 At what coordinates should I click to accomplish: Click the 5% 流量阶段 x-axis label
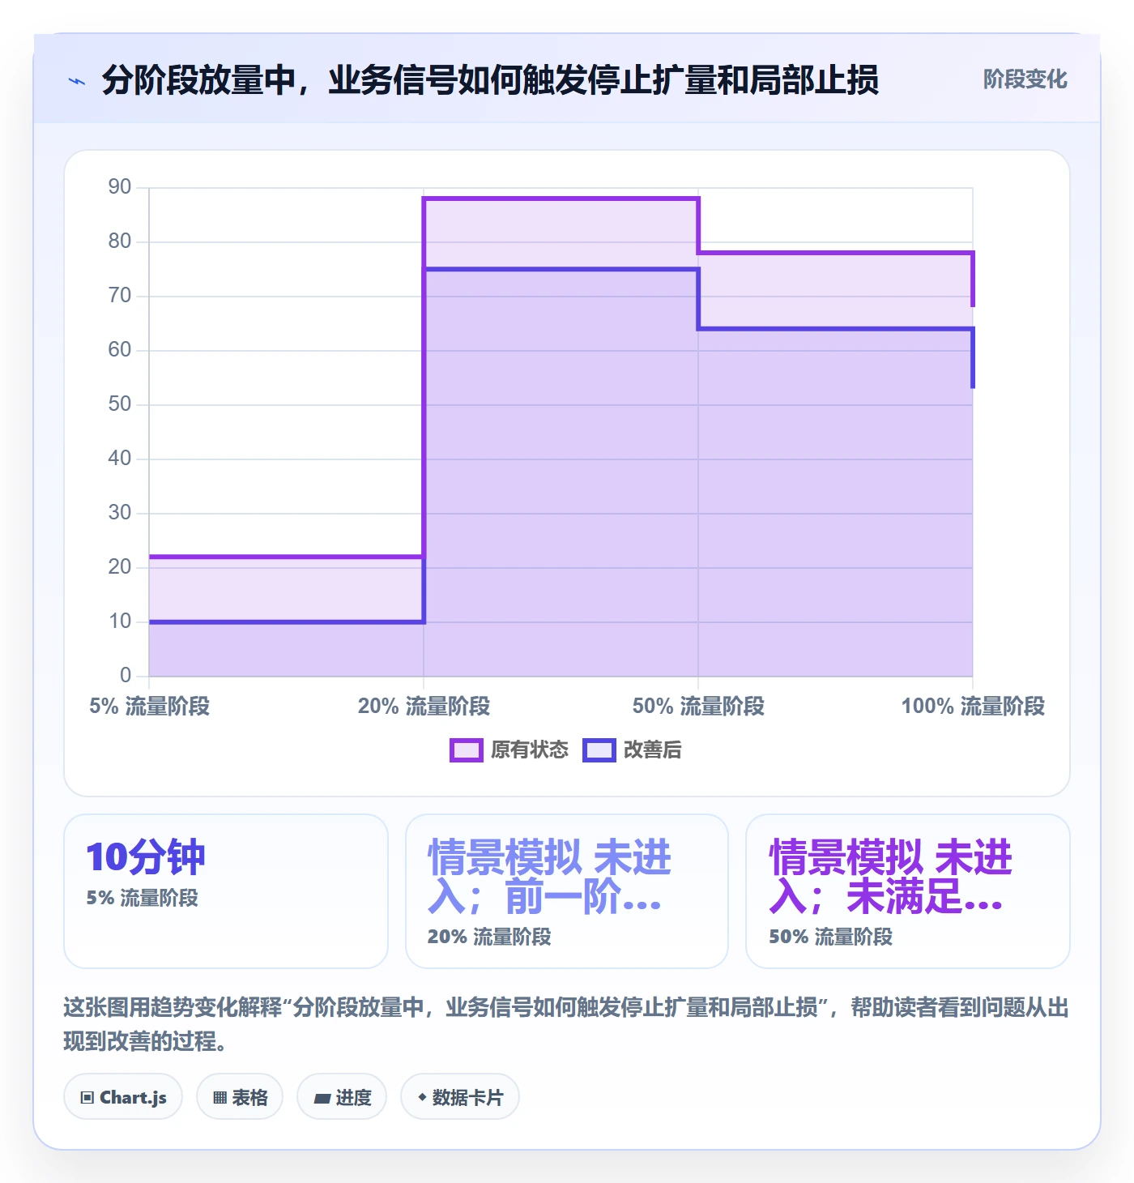click(150, 707)
